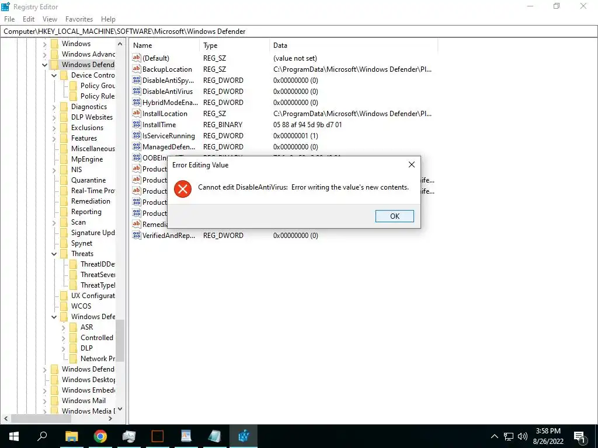Click the red error icon in dialog
Viewport: 598px width, 448px height.
click(183, 188)
